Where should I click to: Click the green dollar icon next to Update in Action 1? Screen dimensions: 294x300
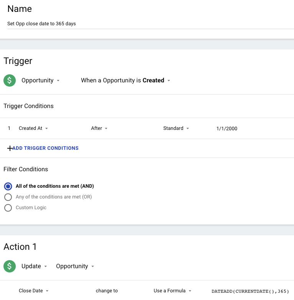tap(10, 266)
